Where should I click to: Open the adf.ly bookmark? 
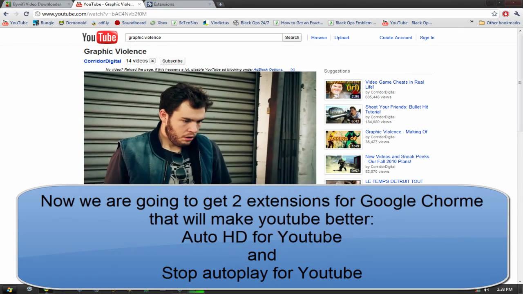click(100, 23)
